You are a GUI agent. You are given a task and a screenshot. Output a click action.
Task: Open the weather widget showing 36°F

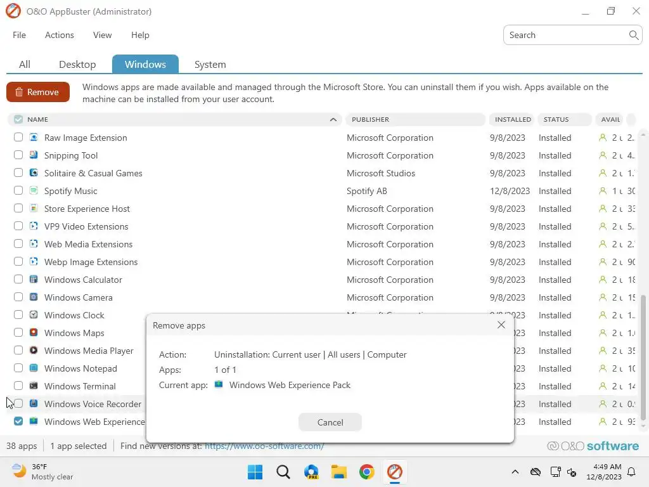pyautogui.click(x=41, y=472)
